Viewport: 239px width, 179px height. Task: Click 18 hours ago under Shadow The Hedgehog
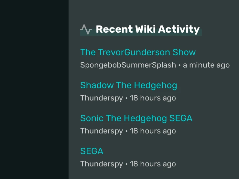point(153,98)
